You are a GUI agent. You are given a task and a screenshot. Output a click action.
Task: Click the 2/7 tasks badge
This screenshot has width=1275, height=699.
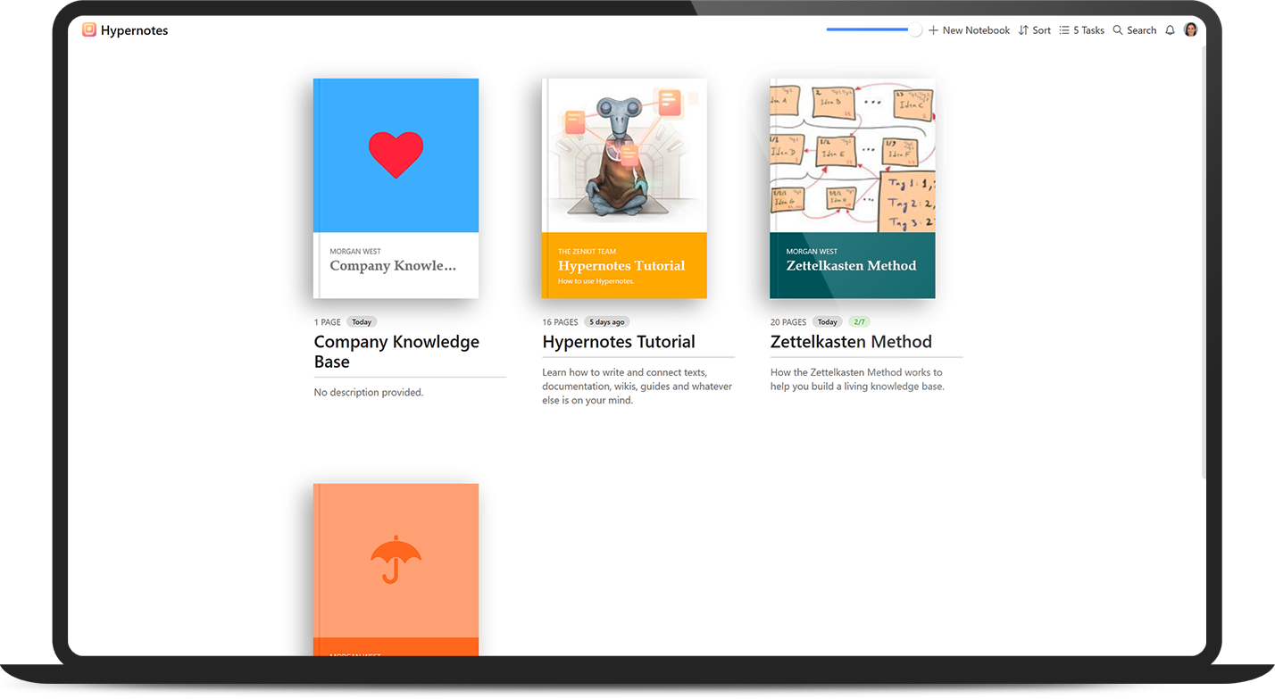point(859,321)
